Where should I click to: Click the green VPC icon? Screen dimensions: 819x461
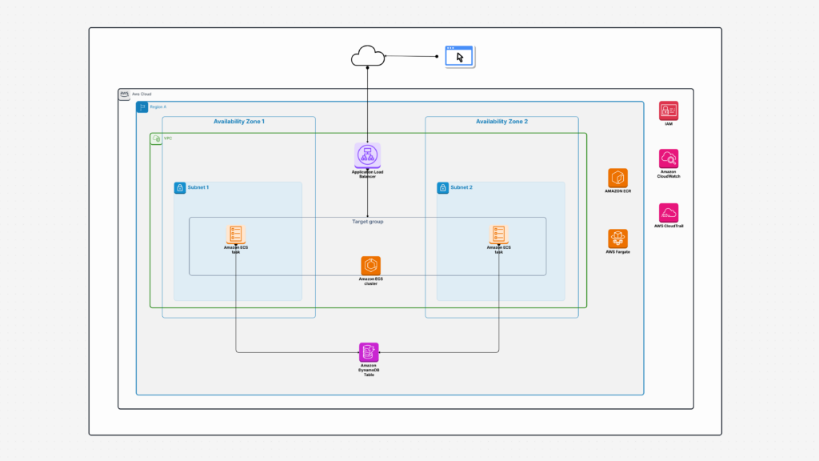[155, 138]
